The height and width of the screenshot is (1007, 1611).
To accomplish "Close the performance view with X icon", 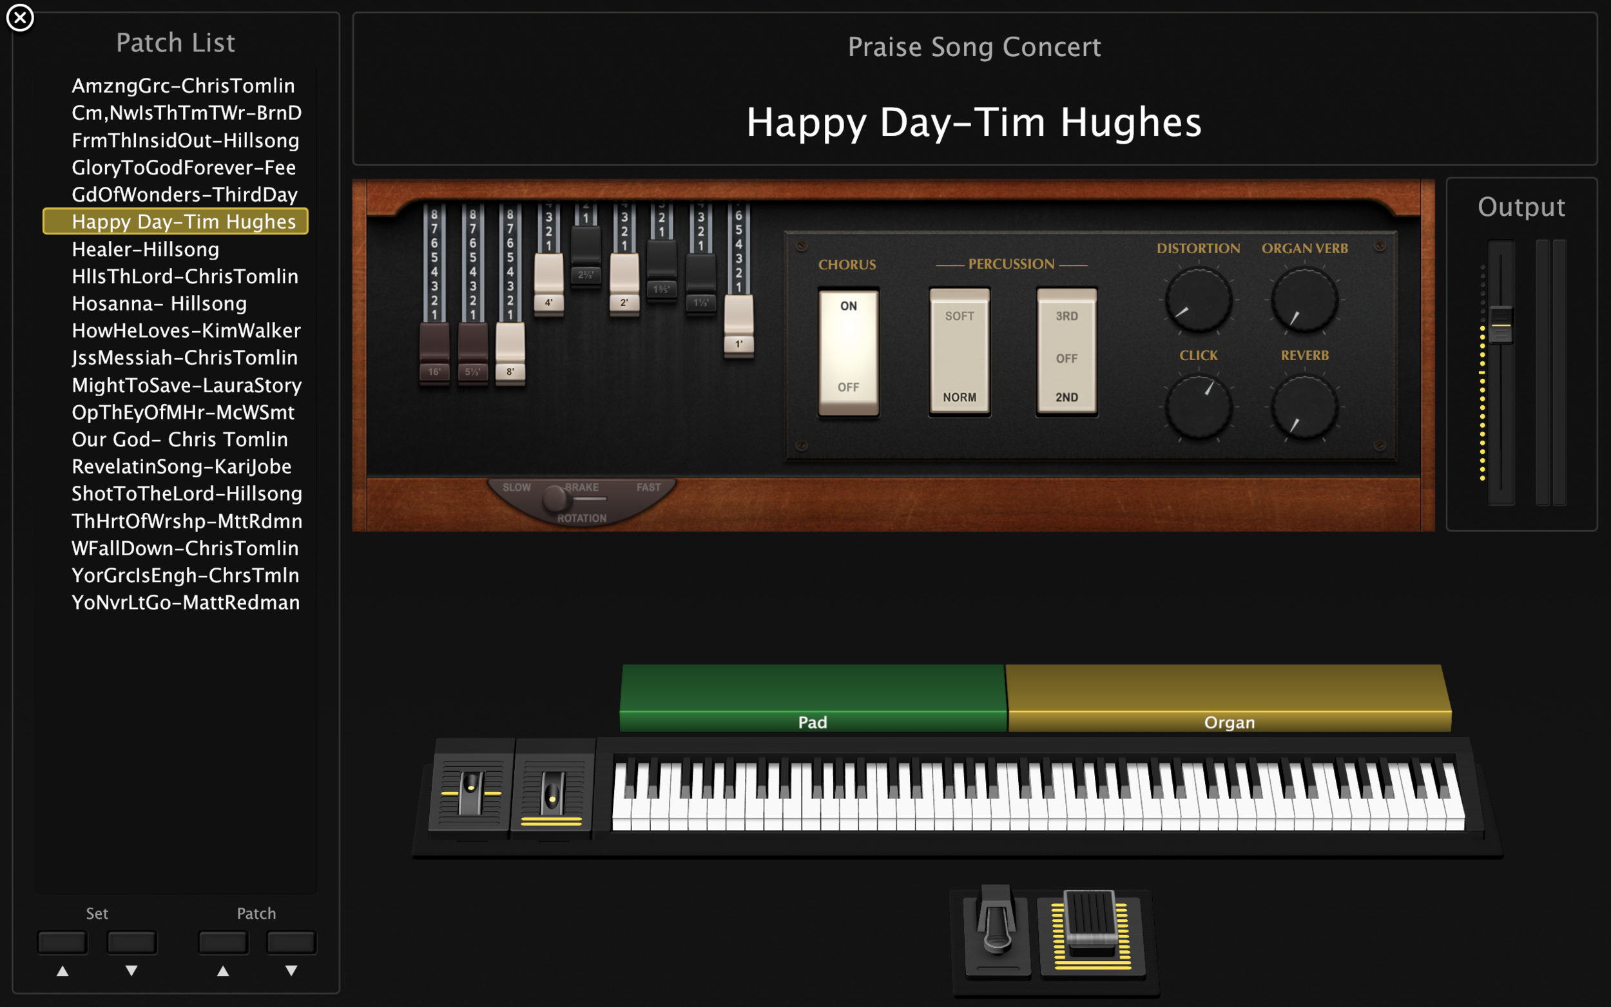I will tap(20, 18).
